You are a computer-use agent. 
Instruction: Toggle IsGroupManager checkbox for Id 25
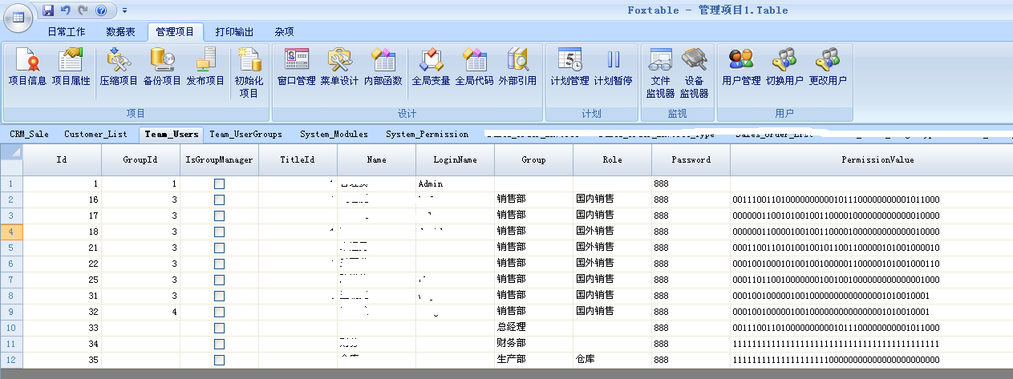tap(219, 280)
